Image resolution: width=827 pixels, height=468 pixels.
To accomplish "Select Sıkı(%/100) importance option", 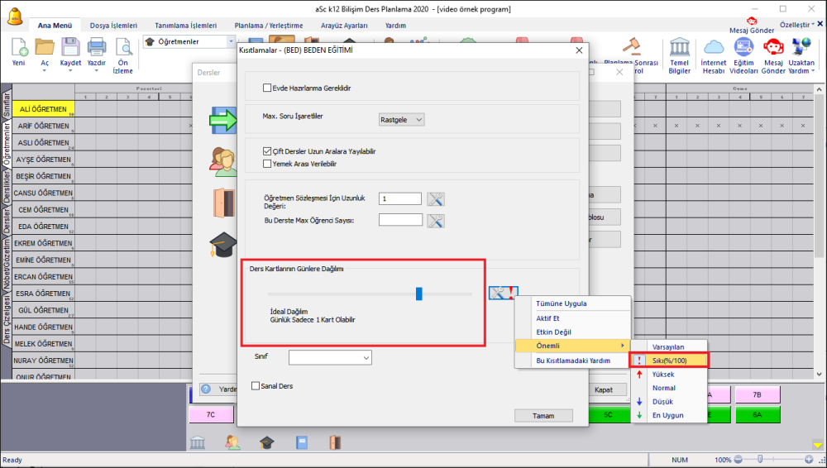I will [x=669, y=361].
